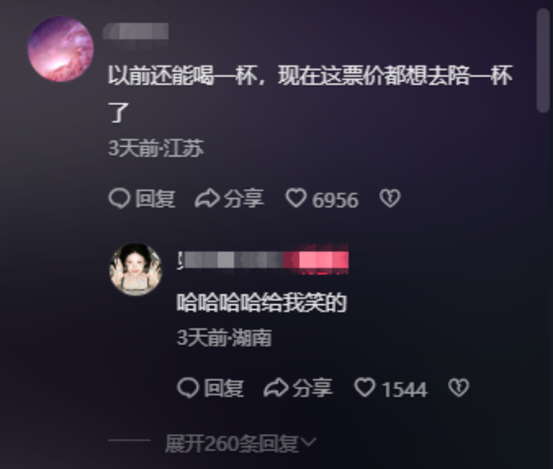This screenshot has width=553, height=469.
Task: Expand the 260 replies
Action: (240, 443)
